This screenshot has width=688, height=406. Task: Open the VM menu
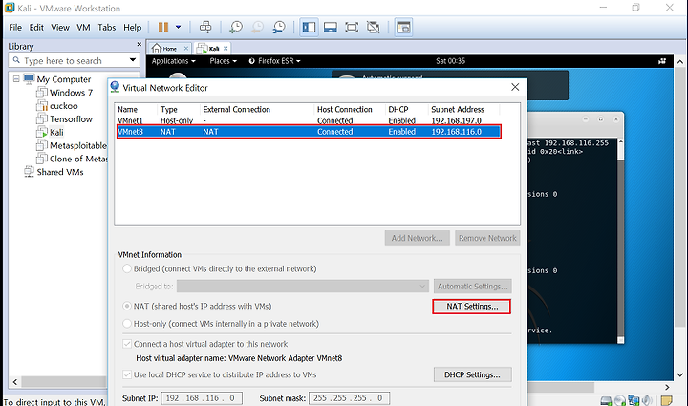[x=83, y=27]
